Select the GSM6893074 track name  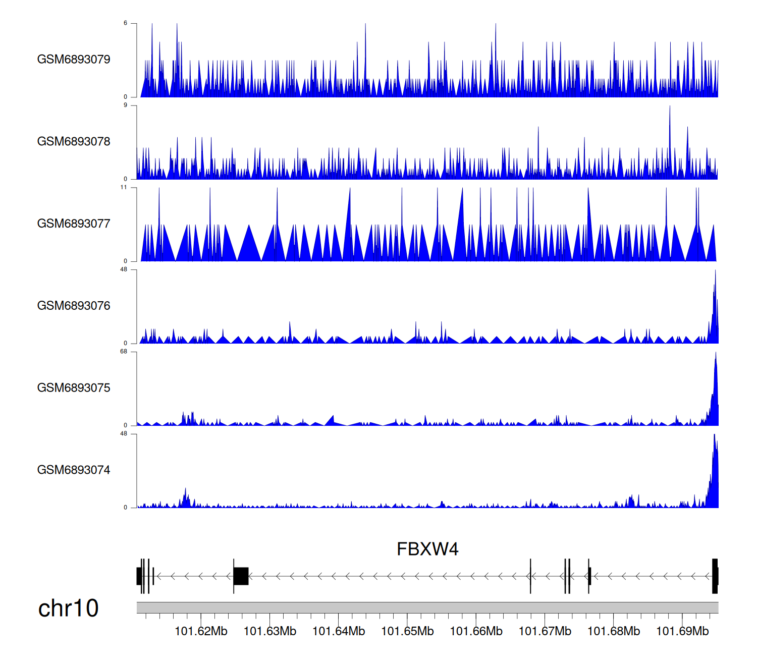[x=74, y=470]
